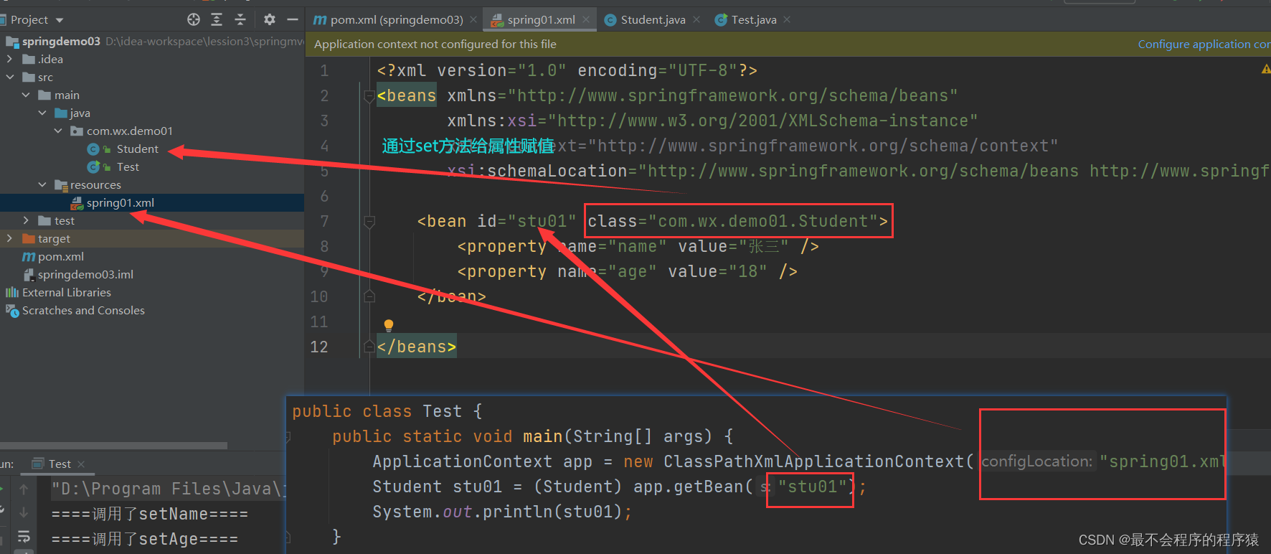The width and height of the screenshot is (1271, 554).
Task: Select Student class in project tree
Action: pos(138,149)
